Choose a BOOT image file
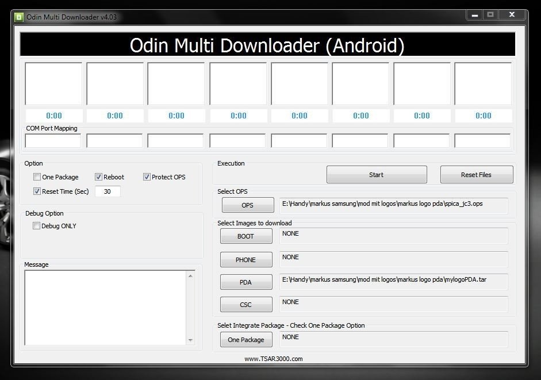This screenshot has height=380, width=541. (246, 236)
